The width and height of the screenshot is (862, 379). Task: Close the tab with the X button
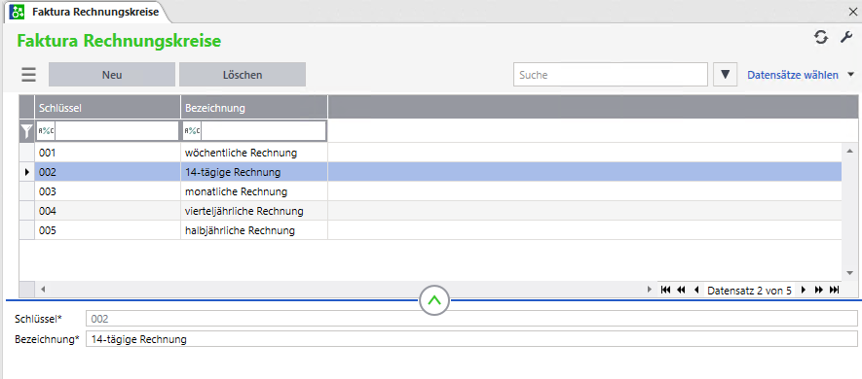(x=852, y=12)
